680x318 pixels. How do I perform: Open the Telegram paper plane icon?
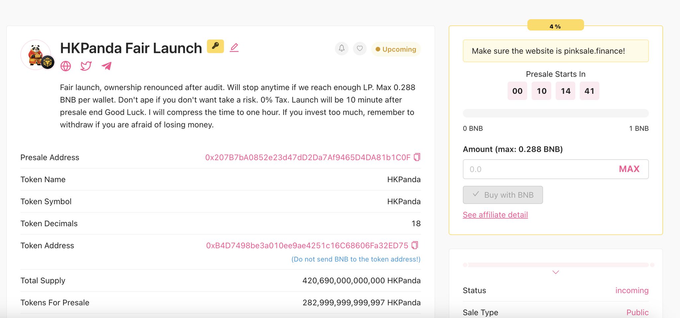coord(106,66)
